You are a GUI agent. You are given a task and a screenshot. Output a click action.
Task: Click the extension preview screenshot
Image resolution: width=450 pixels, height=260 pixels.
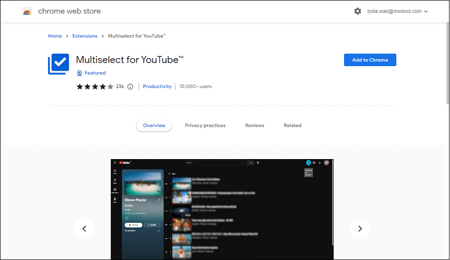pos(222,209)
